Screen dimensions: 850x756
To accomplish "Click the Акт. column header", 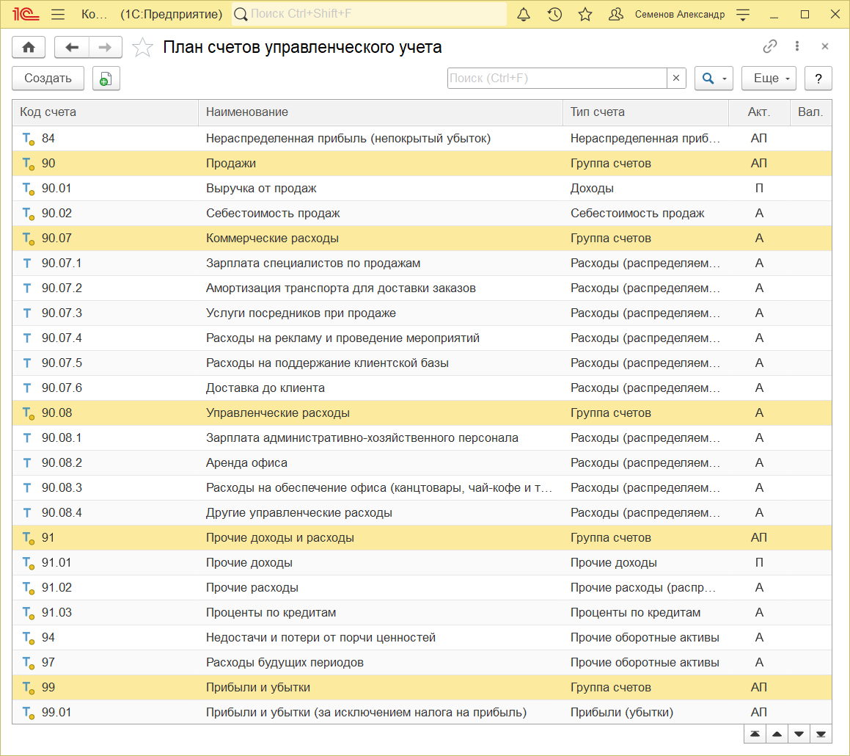I will [759, 112].
